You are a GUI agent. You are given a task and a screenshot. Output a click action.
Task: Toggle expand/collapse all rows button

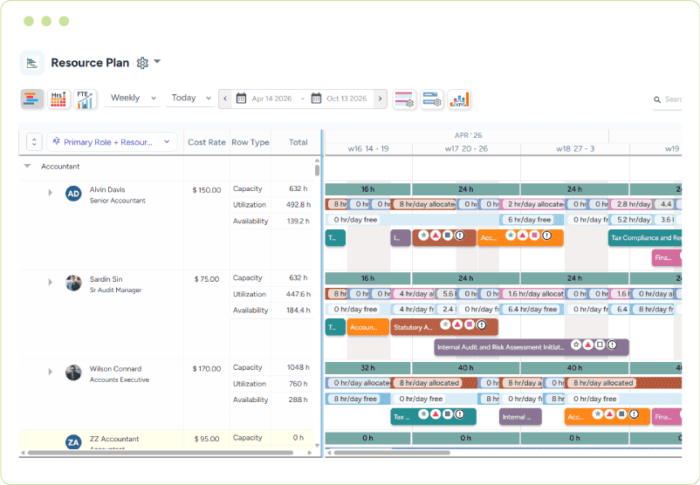[34, 142]
